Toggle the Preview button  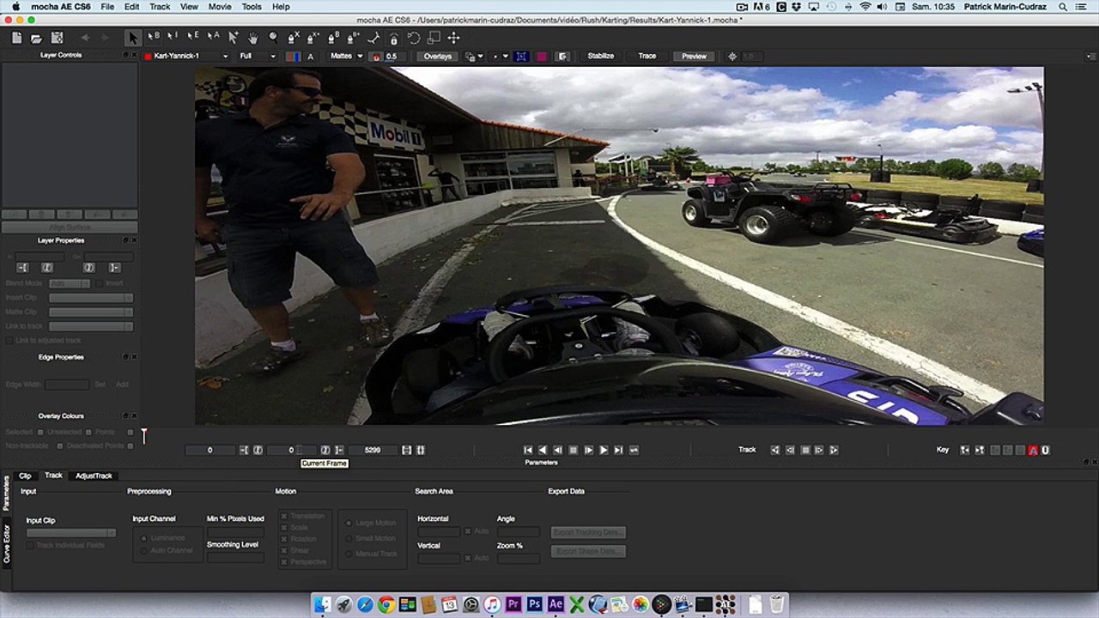(694, 57)
